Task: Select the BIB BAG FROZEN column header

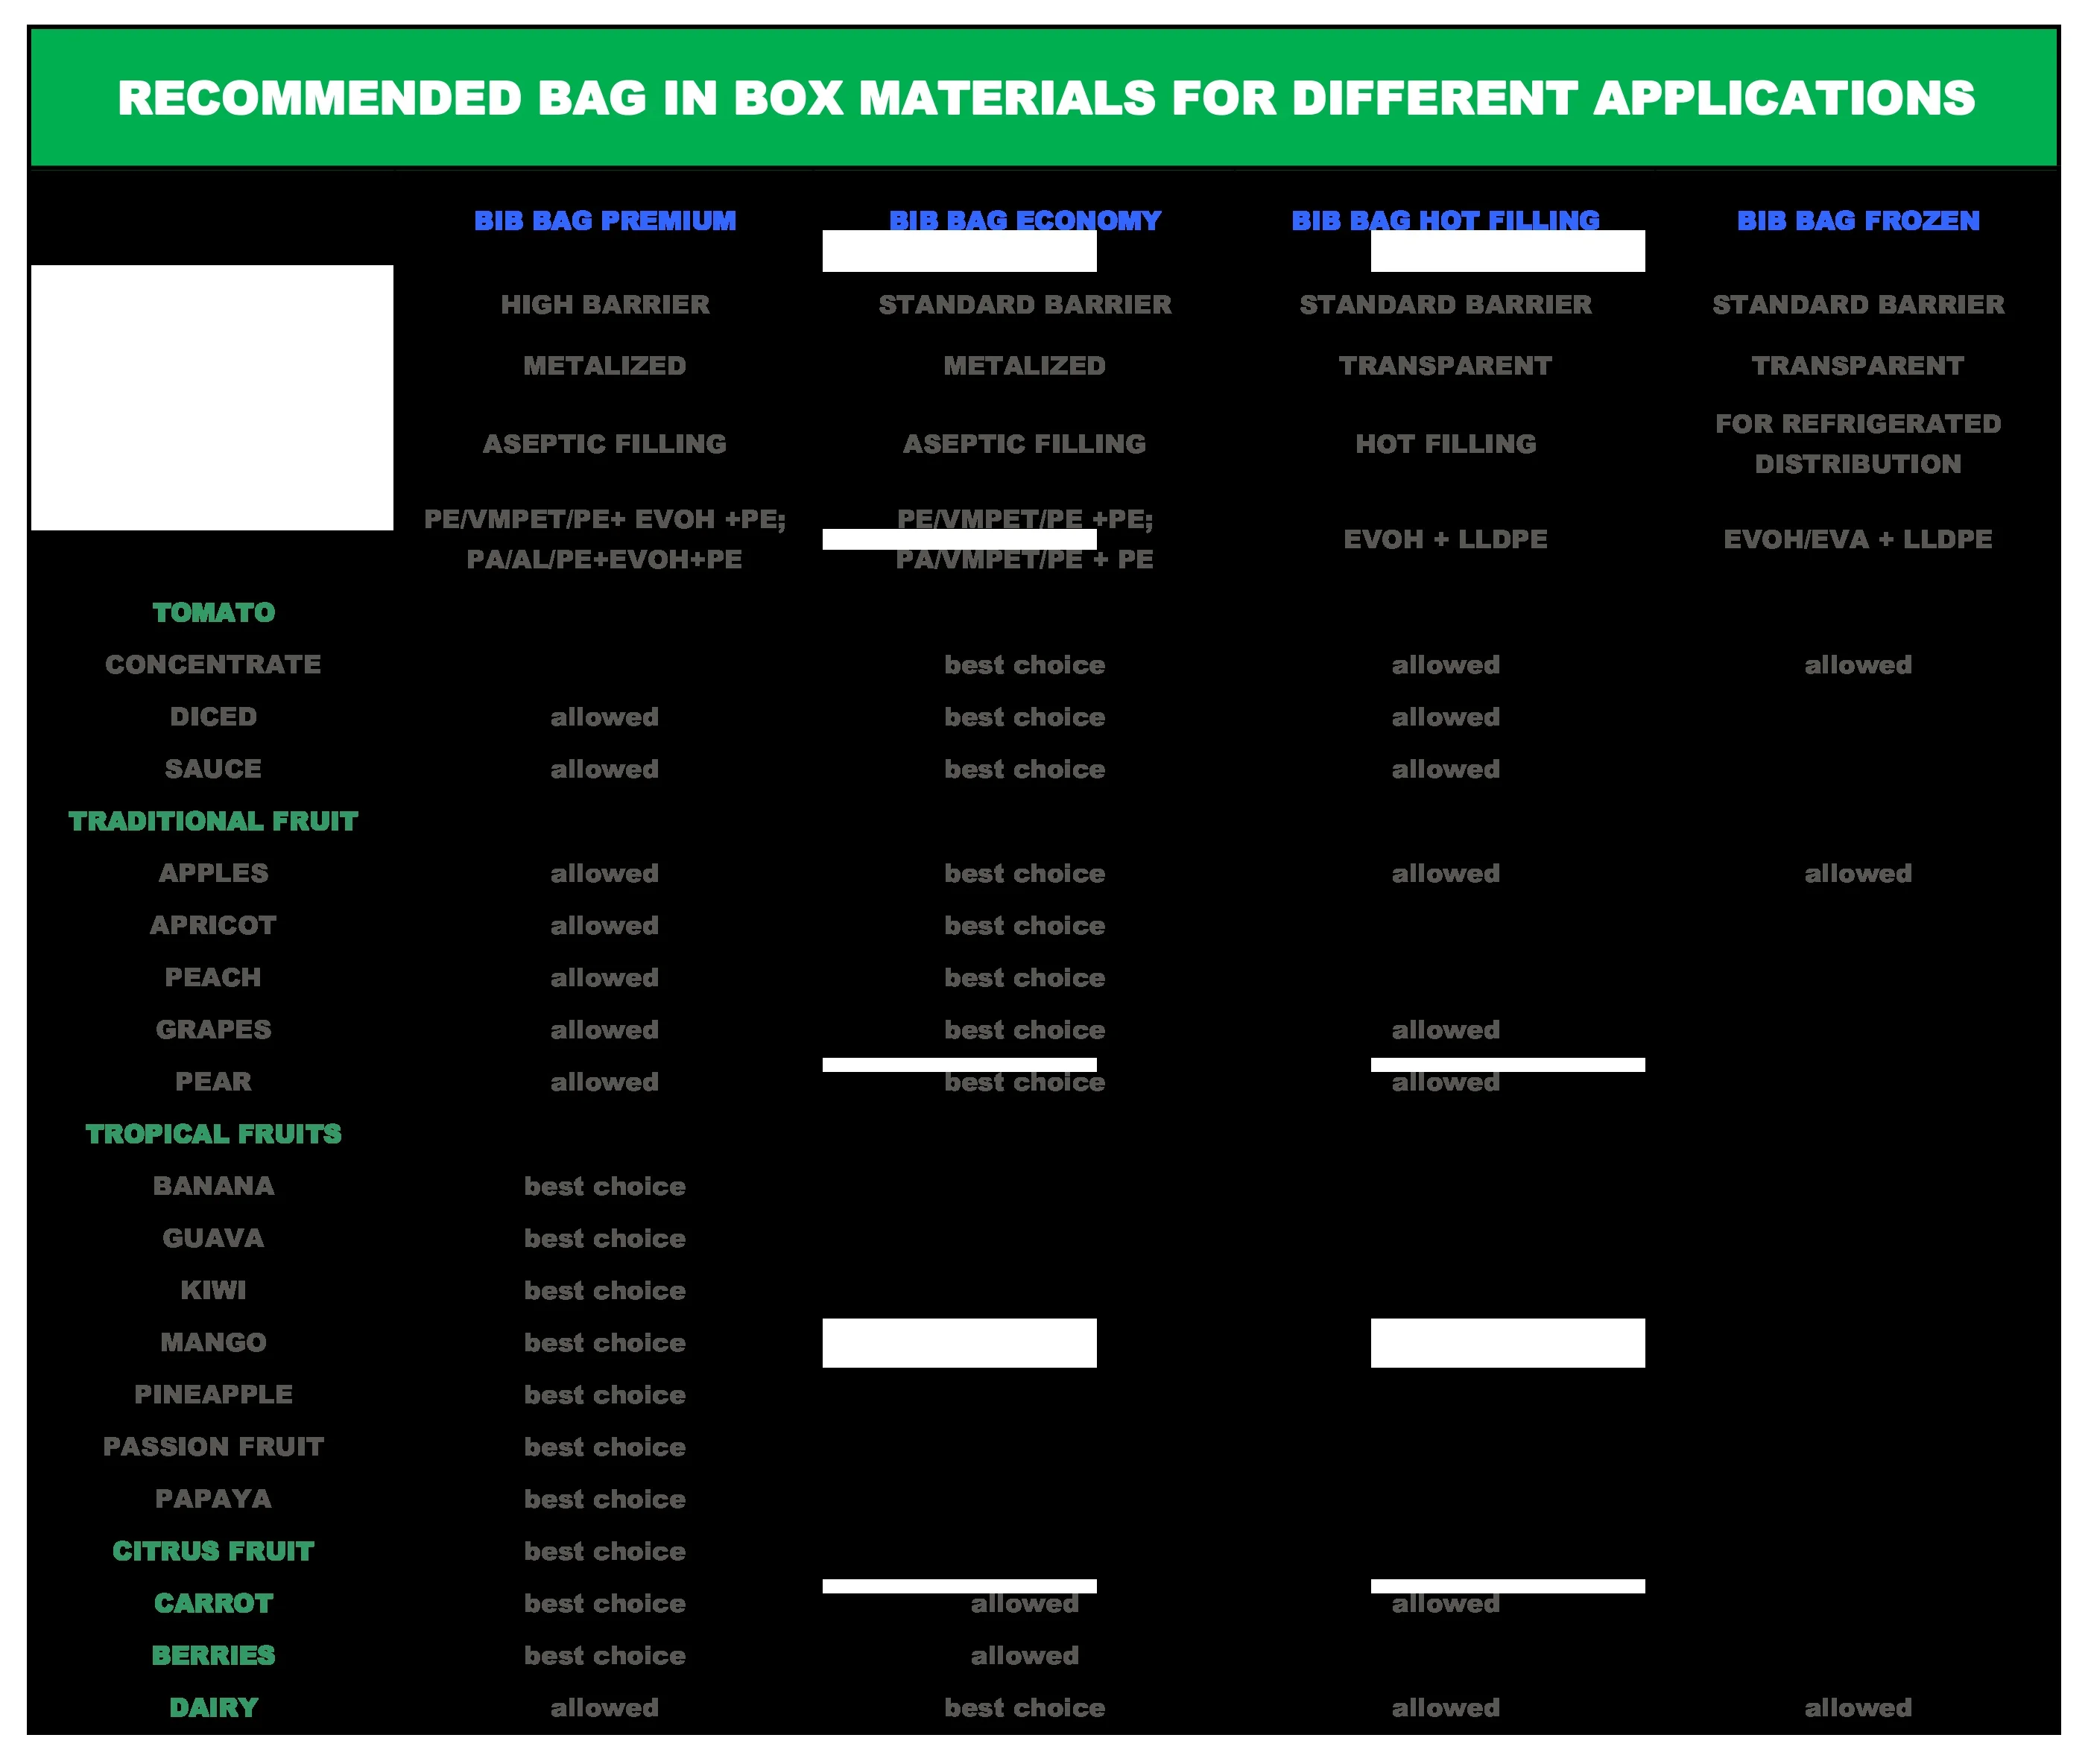Action: click(x=1858, y=220)
